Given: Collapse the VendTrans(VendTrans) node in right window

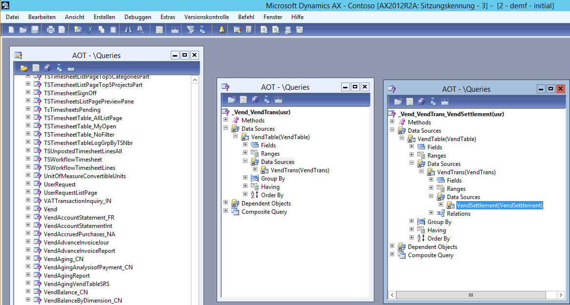Looking at the screenshot, I should [422, 172].
